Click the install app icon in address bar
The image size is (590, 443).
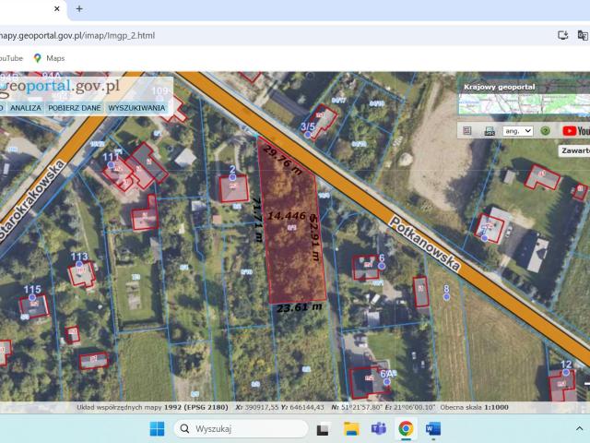(x=563, y=35)
